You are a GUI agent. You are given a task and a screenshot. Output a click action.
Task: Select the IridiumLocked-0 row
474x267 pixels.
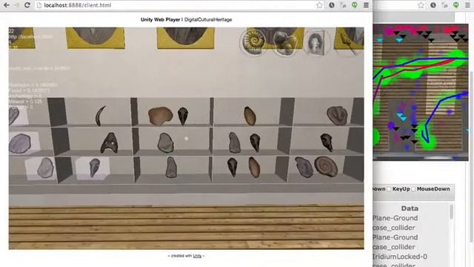point(400,257)
